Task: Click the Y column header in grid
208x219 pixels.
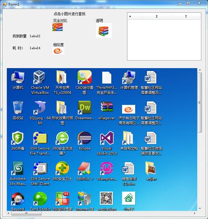Action: coord(186,16)
